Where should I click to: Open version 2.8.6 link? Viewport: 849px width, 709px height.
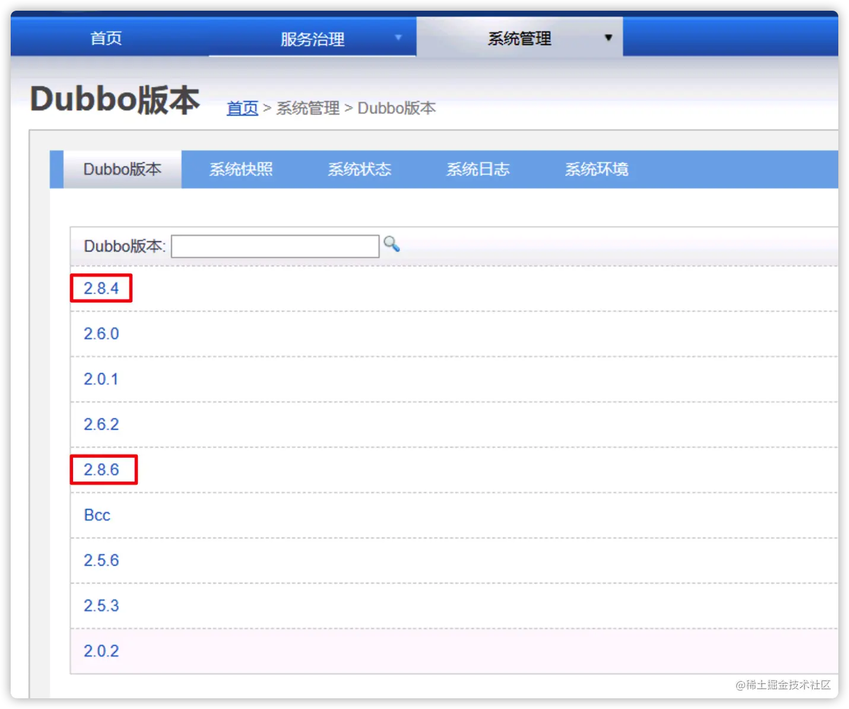point(101,470)
